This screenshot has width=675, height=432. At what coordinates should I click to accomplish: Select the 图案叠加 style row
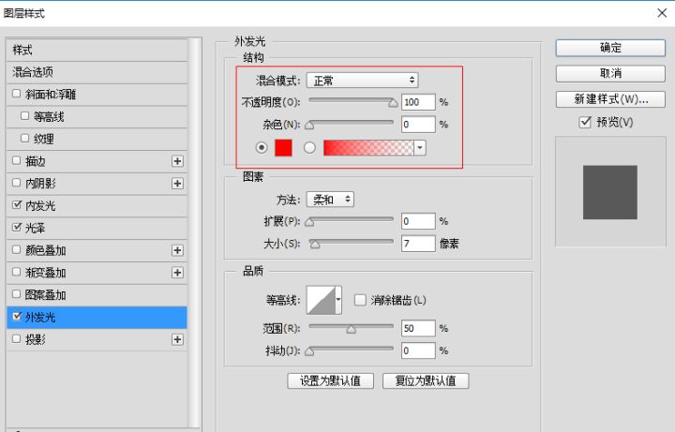[x=97, y=295]
